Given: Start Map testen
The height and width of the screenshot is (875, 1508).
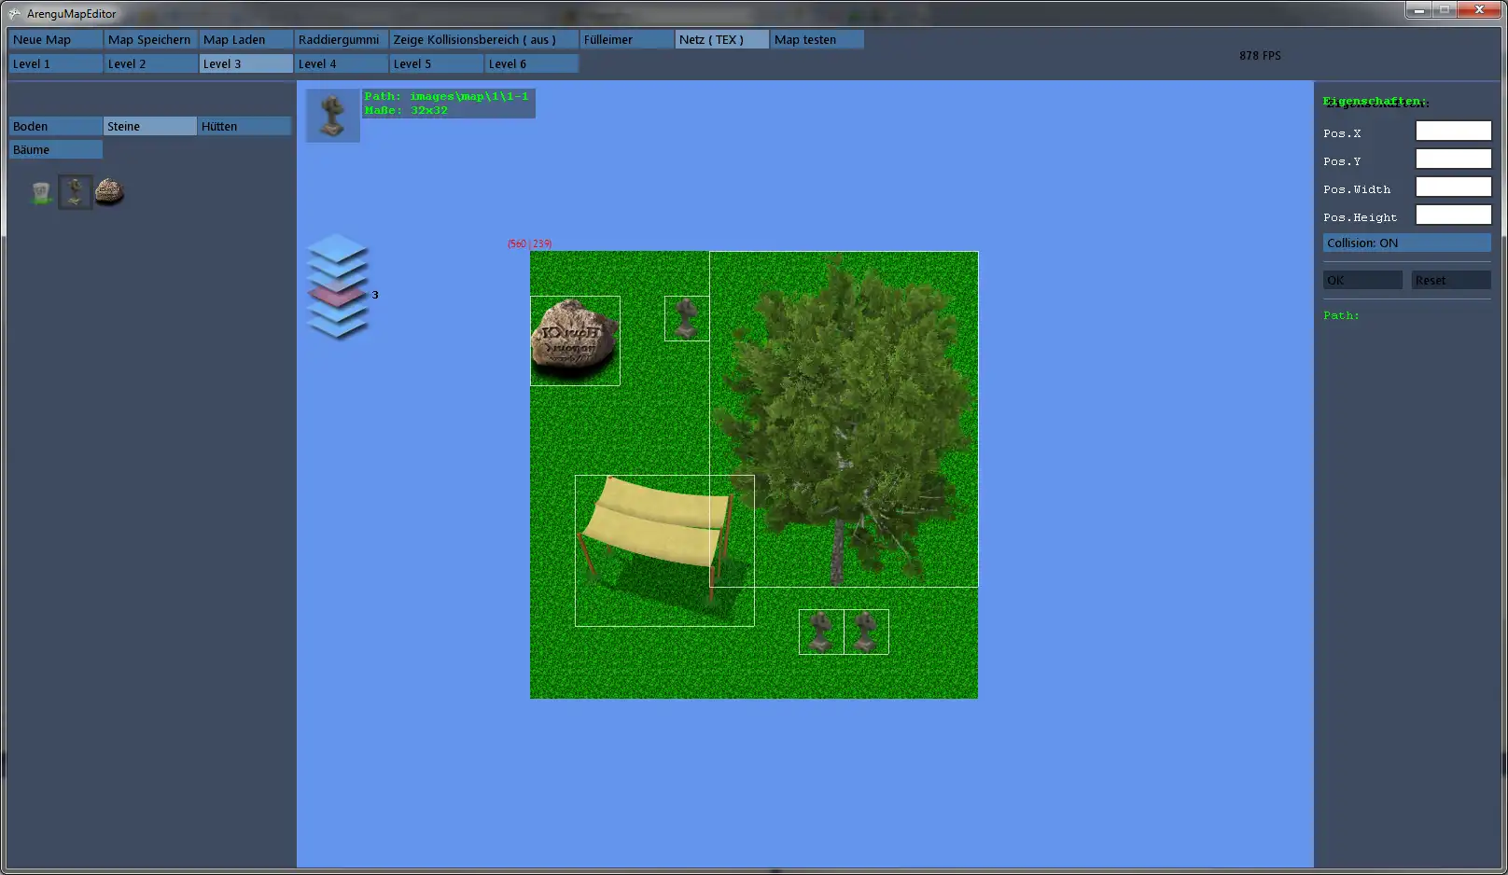Looking at the screenshot, I should 817,39.
